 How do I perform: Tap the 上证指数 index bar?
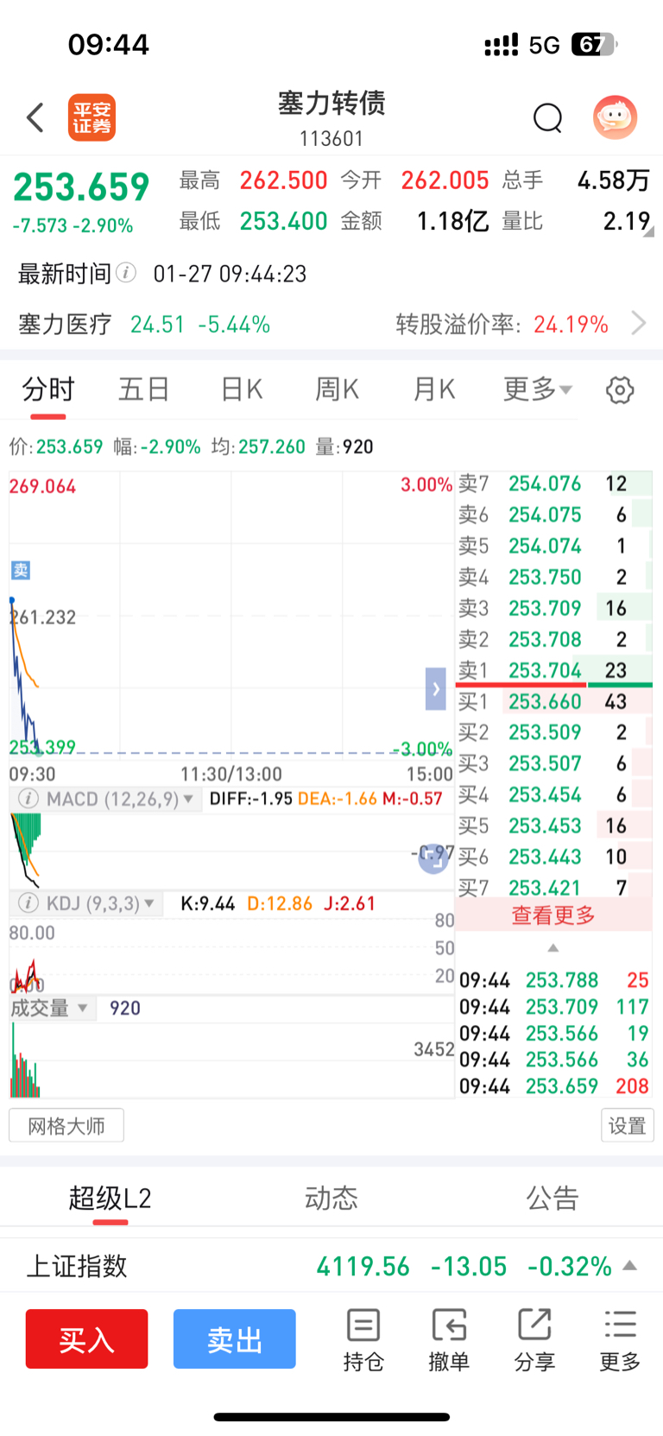(x=331, y=1266)
